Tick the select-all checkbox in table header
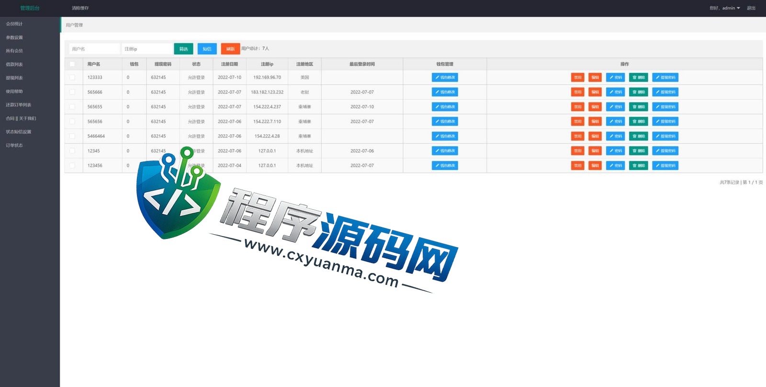The image size is (766, 387). (x=72, y=64)
